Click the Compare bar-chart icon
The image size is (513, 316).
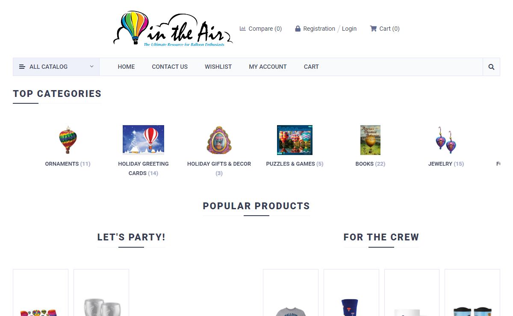click(x=243, y=29)
